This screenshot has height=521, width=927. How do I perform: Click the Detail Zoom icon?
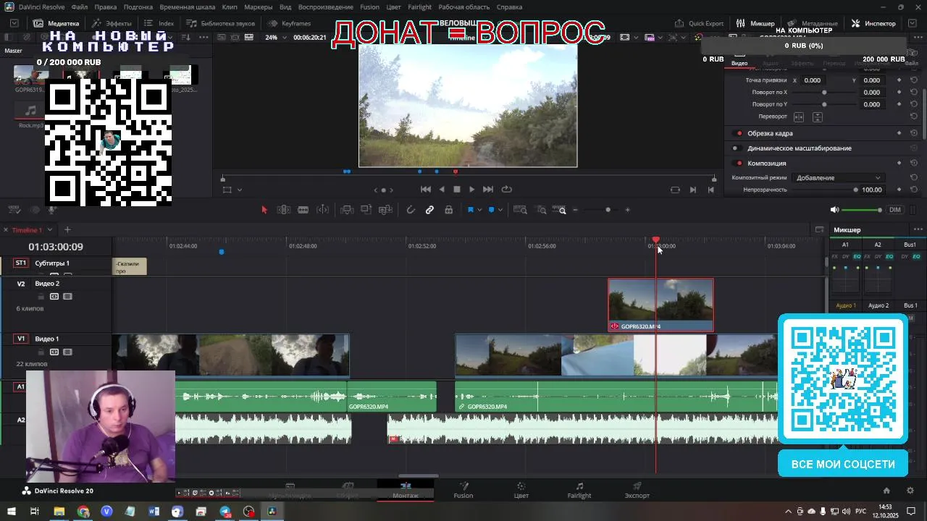[541, 210]
